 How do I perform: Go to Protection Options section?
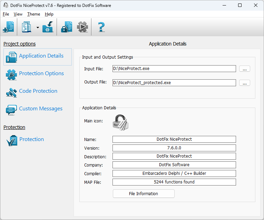(x=41, y=73)
